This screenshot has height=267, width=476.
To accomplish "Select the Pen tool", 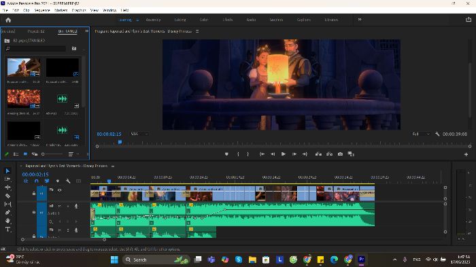I will 7,213.
